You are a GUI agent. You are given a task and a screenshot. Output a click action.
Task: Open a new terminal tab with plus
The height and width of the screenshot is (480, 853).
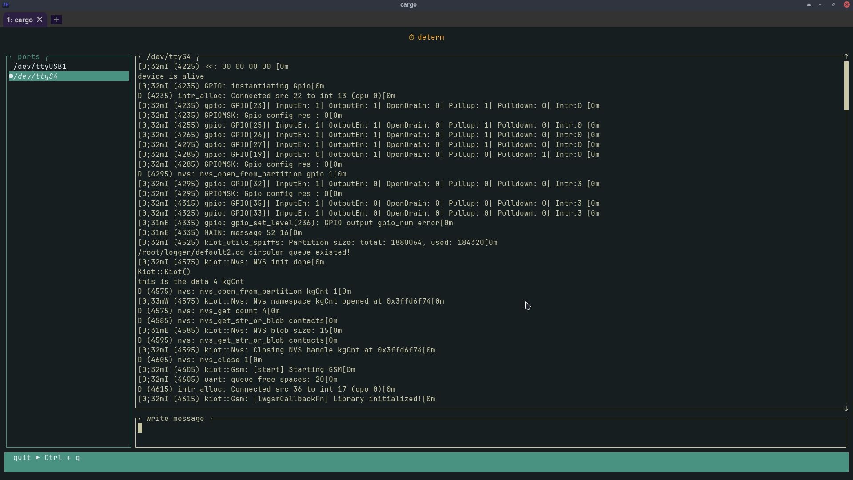pos(56,20)
